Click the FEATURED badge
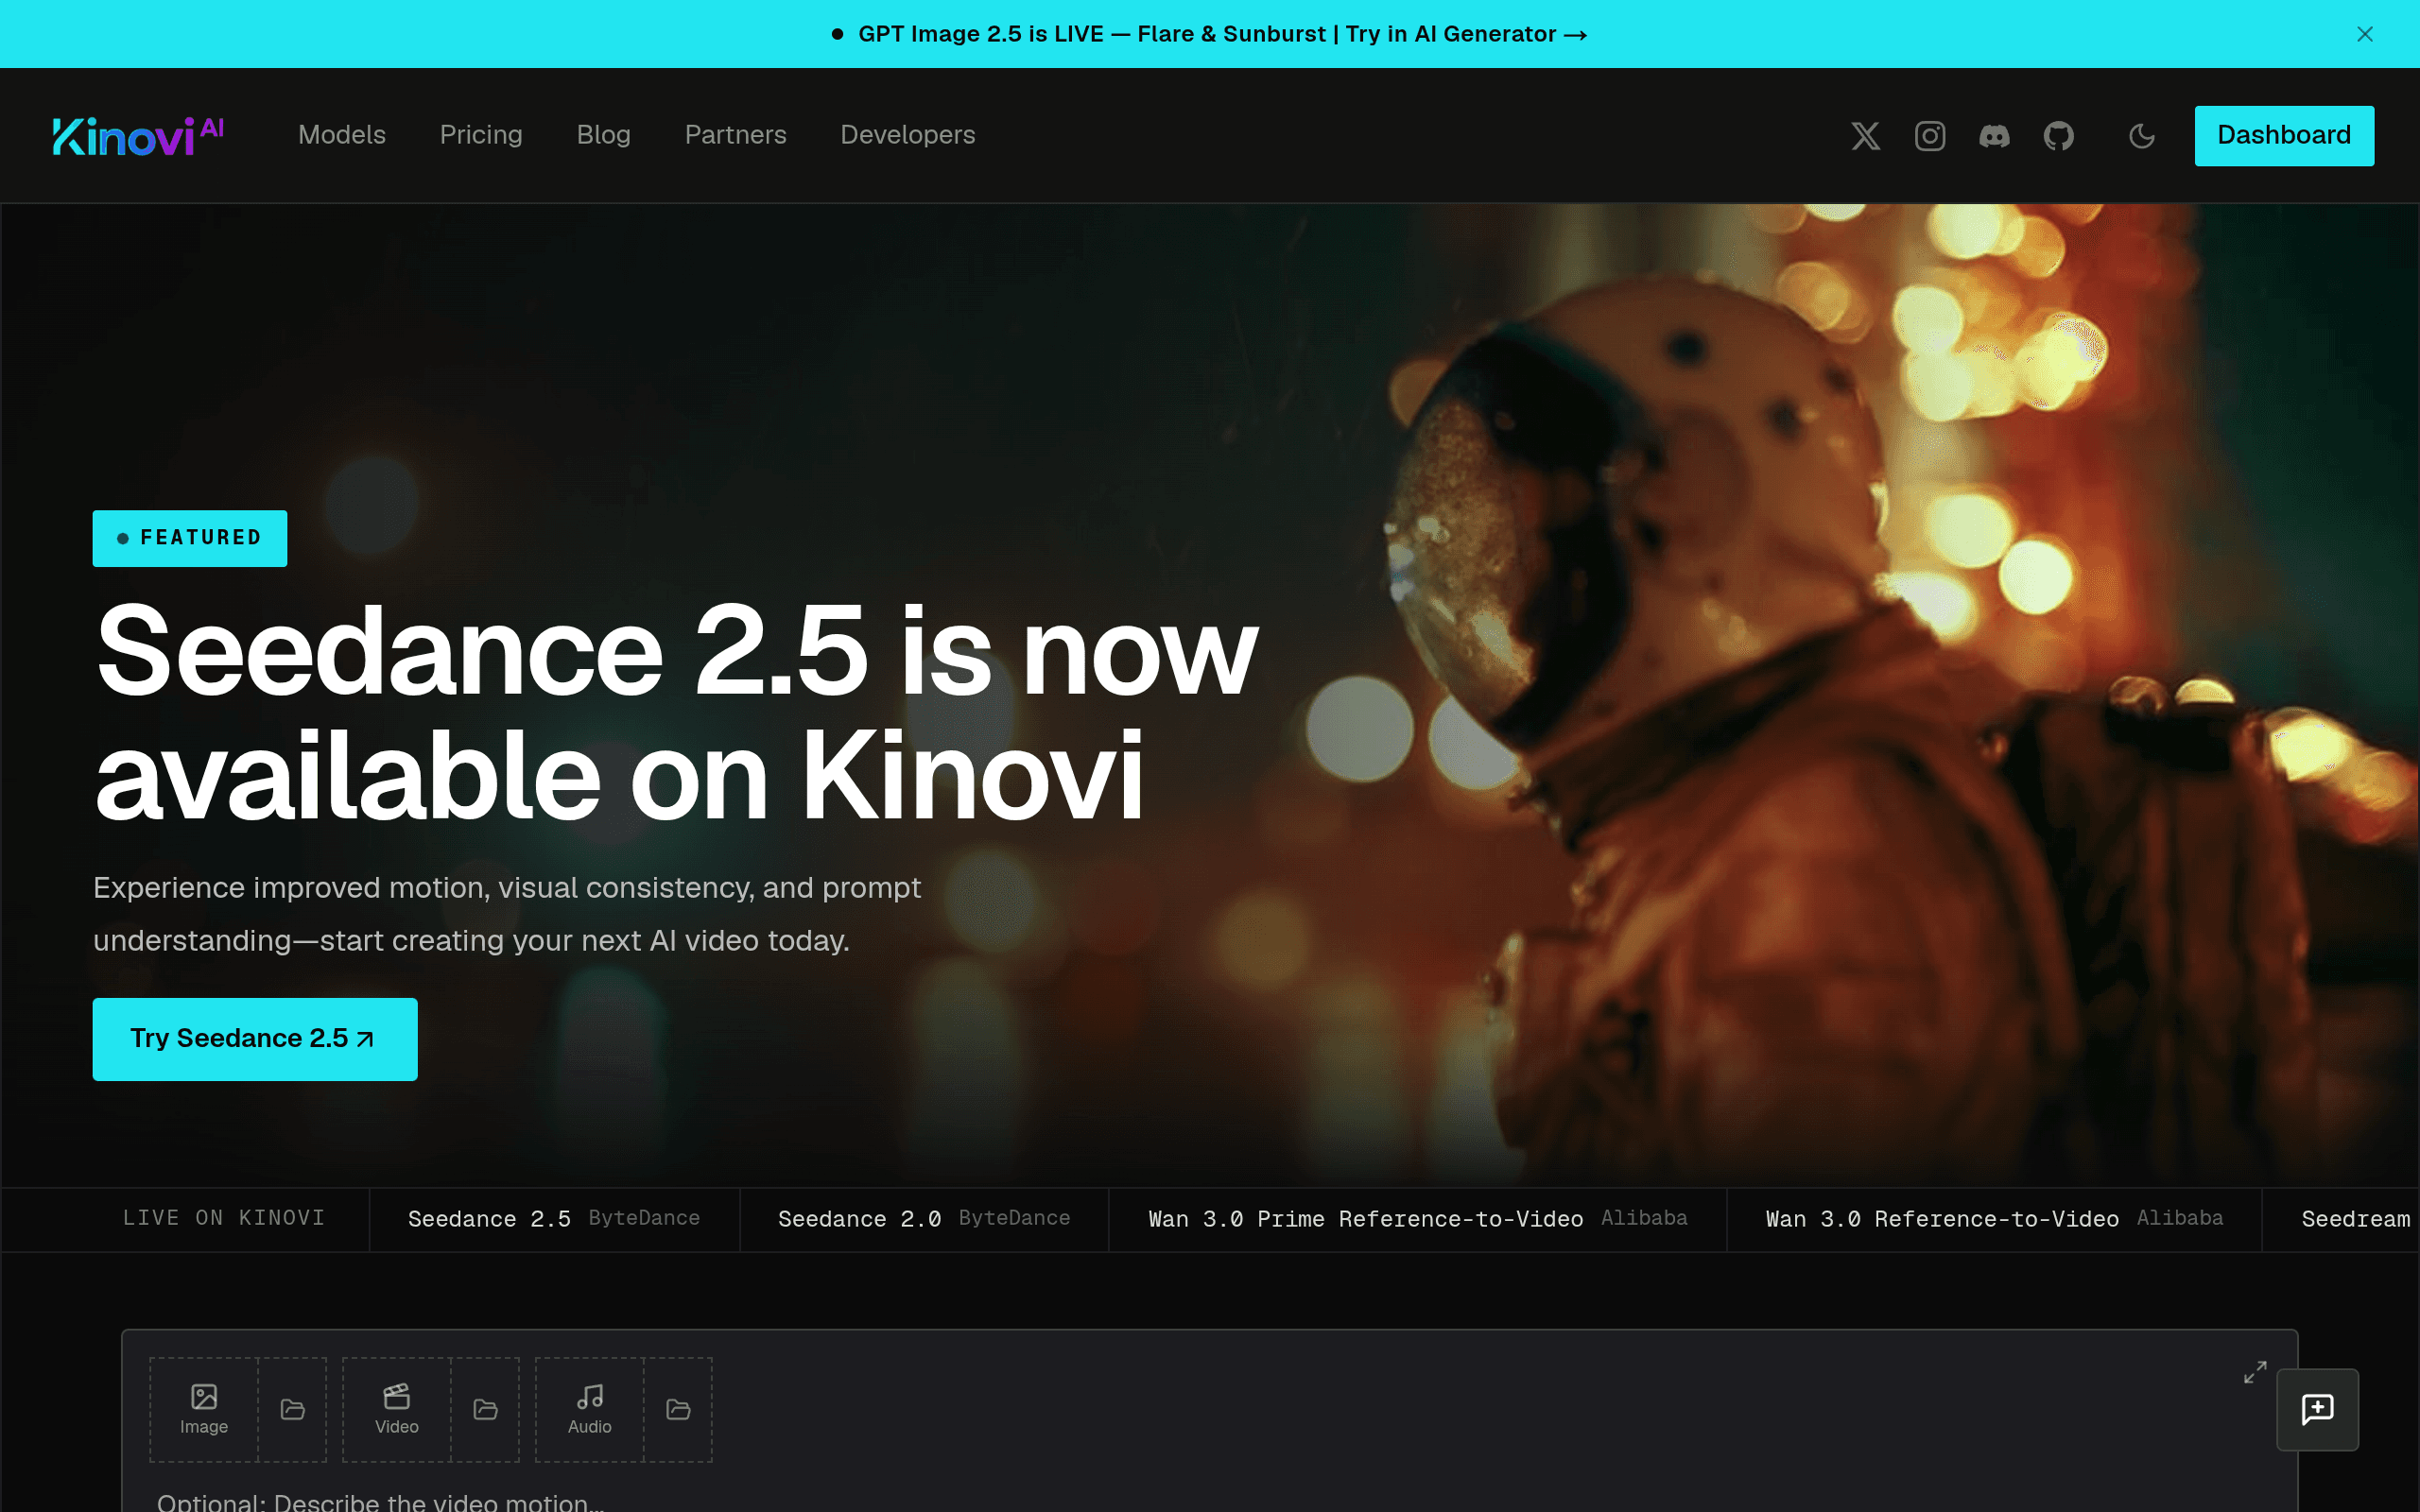 point(190,538)
